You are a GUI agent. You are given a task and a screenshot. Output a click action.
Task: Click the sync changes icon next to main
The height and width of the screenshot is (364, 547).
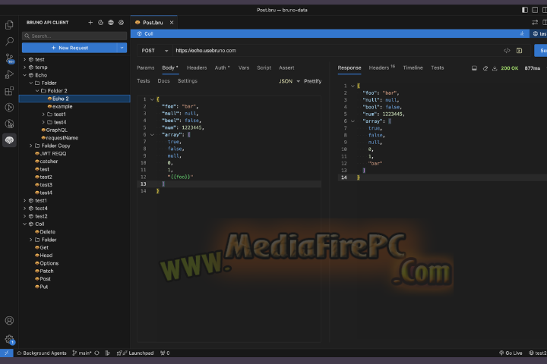click(x=96, y=353)
